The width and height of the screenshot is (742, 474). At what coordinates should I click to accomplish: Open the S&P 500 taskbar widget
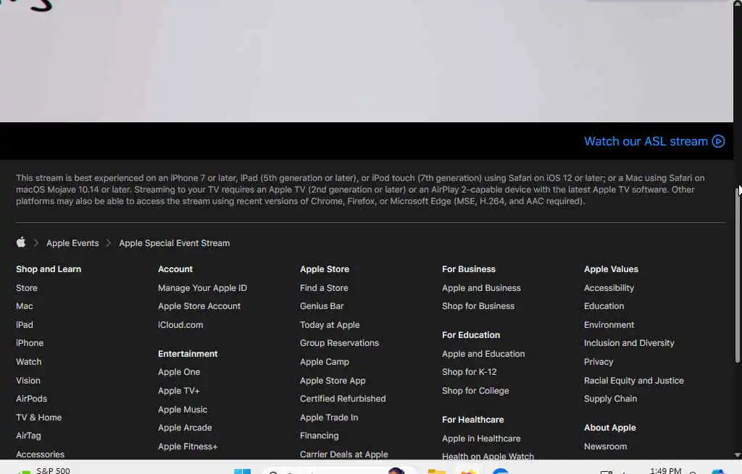coord(43,470)
